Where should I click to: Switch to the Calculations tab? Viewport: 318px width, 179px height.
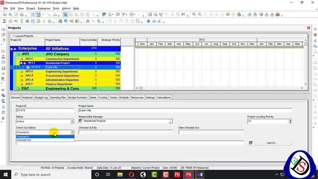(x=164, y=97)
